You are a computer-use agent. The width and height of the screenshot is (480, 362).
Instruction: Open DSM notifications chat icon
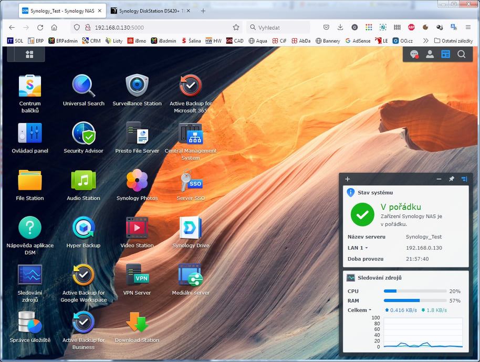(414, 55)
